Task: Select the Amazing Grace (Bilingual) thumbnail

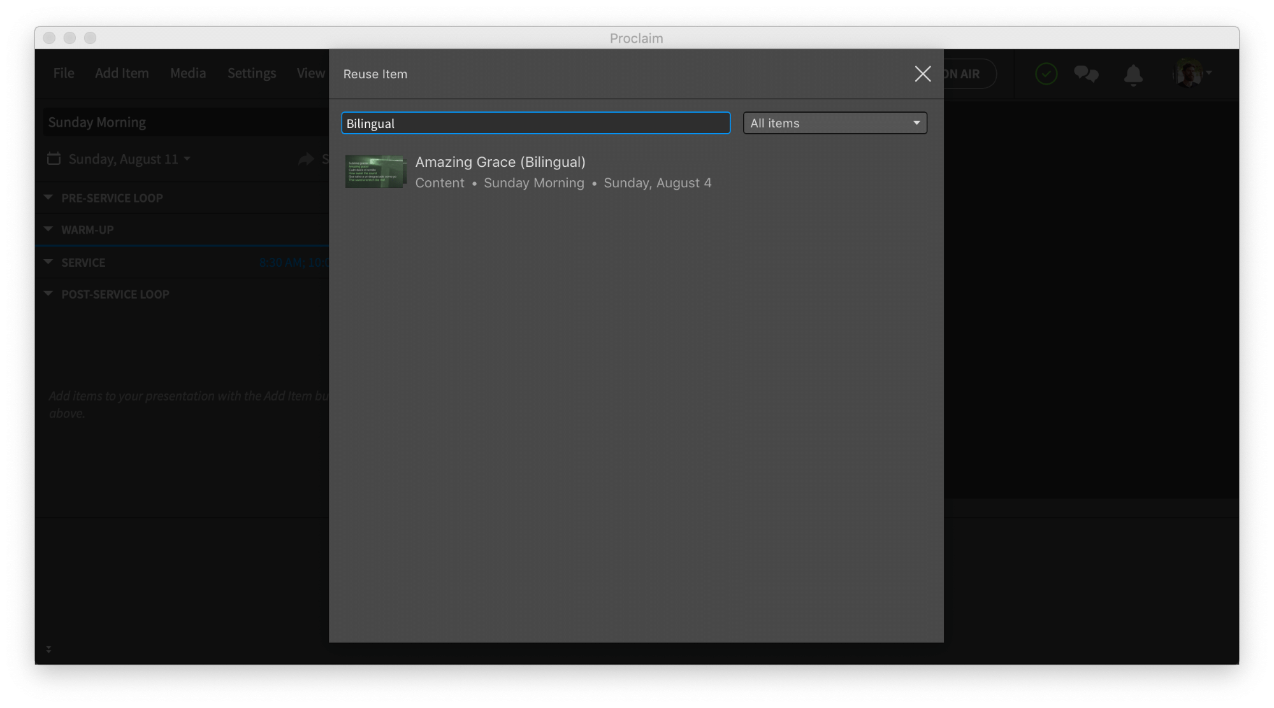Action: (374, 171)
